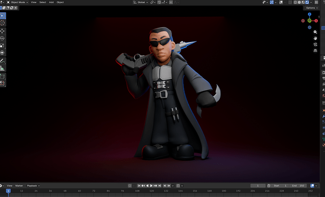The width and height of the screenshot is (325, 197).
Task: Select the extend selection mode icon
Action: point(4,8)
